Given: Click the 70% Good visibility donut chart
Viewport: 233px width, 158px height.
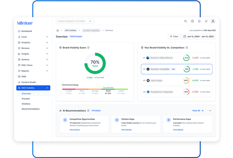Looking at the screenshot, I should point(95,63).
